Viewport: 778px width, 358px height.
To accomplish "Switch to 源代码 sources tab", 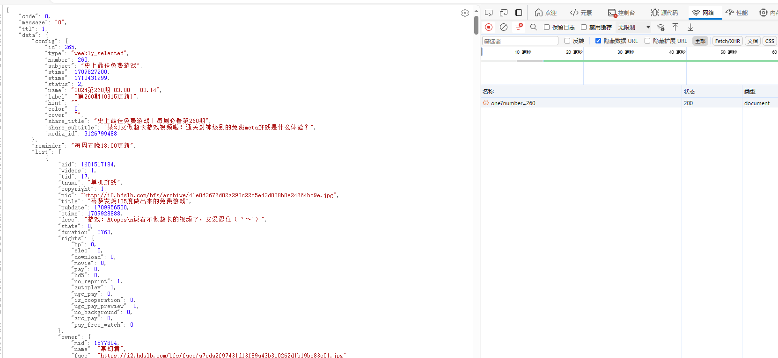I will (x=664, y=13).
